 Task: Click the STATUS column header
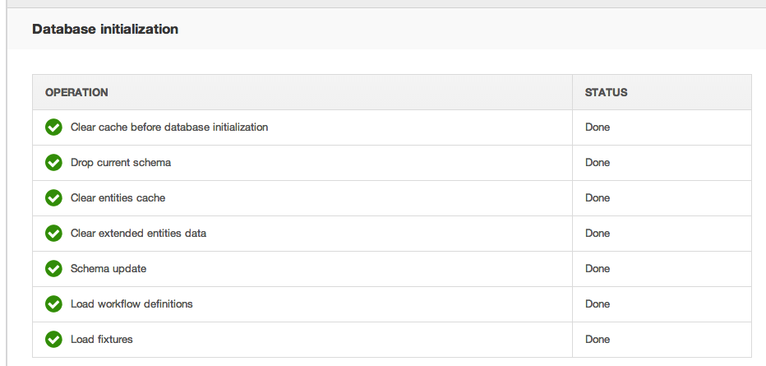point(607,92)
